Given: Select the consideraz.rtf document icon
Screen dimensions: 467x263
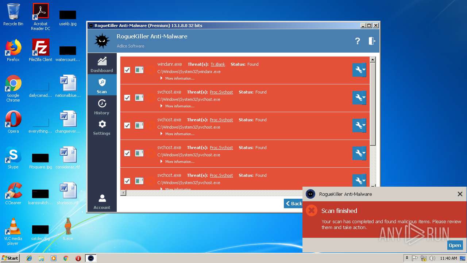Looking at the screenshot, I should coord(68,158).
